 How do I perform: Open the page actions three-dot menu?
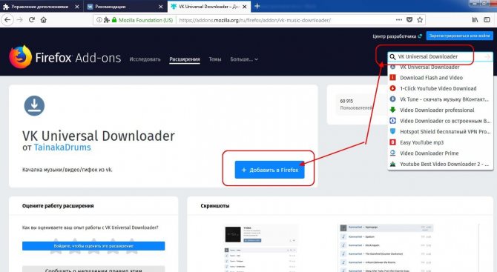point(399,19)
